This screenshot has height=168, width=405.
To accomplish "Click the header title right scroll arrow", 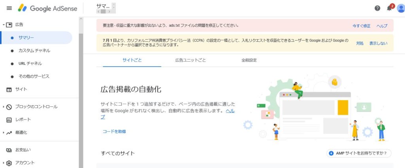I will pyautogui.click(x=110, y=11).
